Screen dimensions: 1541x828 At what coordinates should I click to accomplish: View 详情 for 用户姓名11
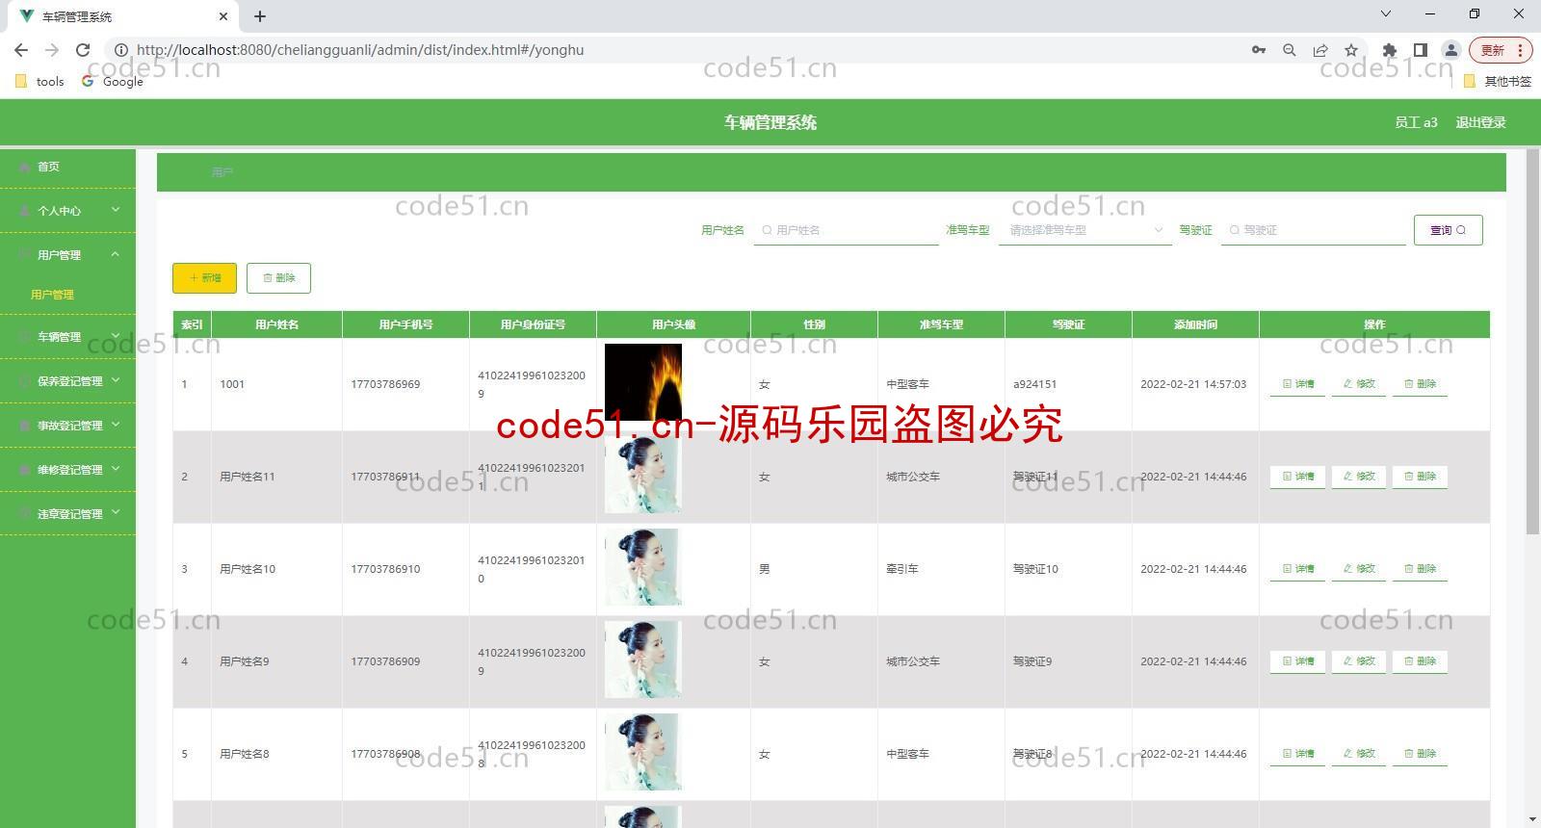point(1297,477)
